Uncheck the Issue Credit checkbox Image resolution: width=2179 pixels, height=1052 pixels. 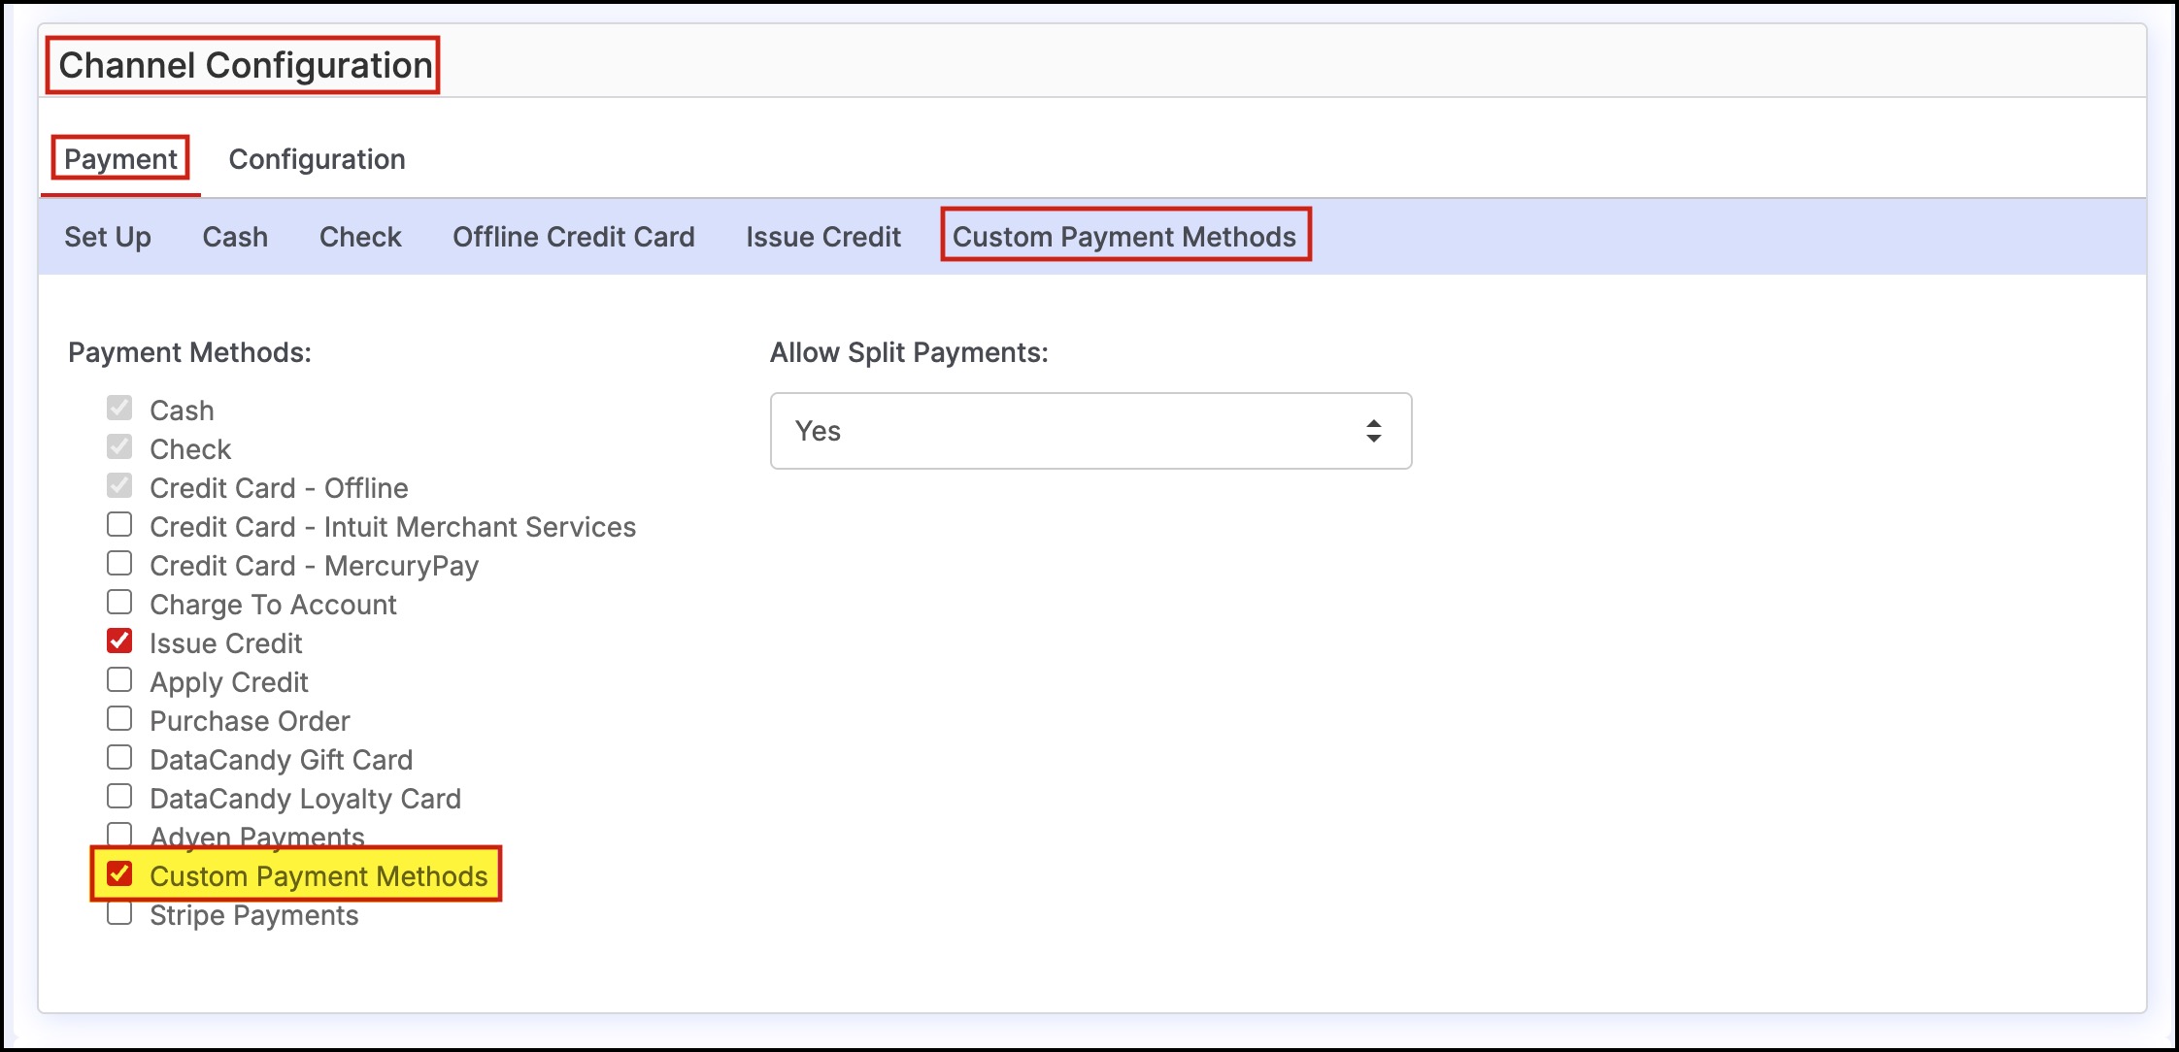(x=119, y=641)
